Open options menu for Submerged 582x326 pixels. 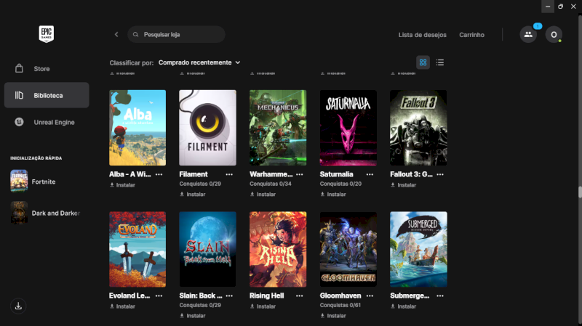440,296
